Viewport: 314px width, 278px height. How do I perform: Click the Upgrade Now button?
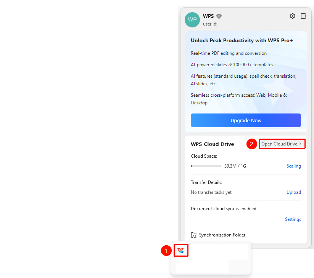pos(246,120)
